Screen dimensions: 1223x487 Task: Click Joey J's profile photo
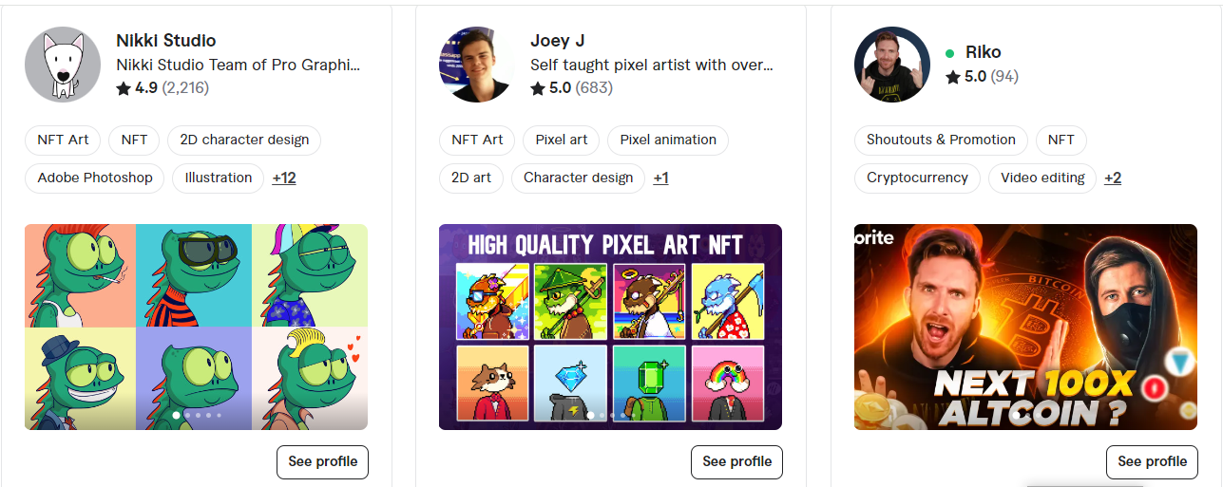point(477,65)
